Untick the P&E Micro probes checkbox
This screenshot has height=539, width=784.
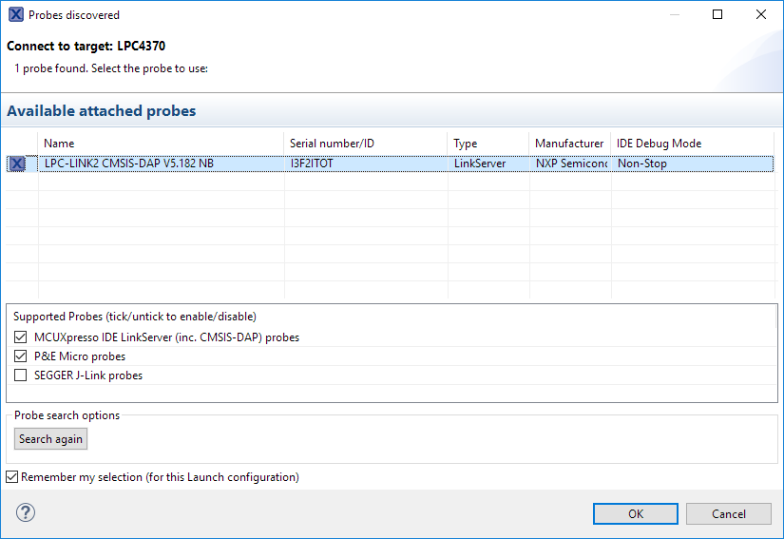coord(21,356)
